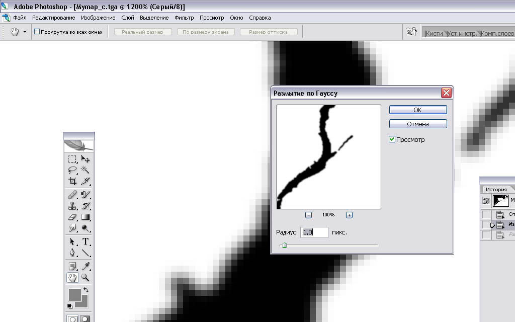Open the Уст.инстр. palette tab
Viewport: 515px width, 322px height.
(462, 34)
